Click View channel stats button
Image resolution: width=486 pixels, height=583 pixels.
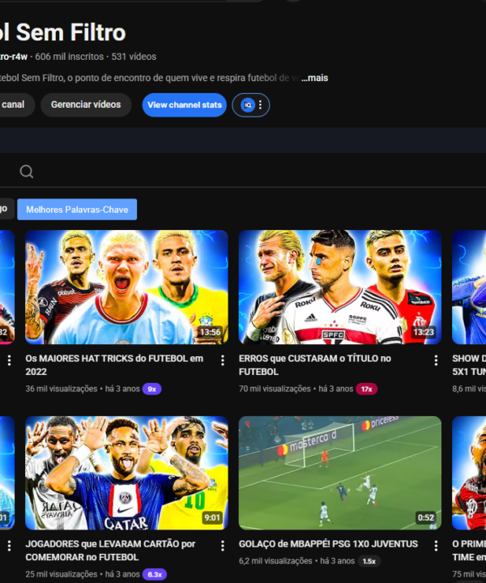click(x=185, y=104)
